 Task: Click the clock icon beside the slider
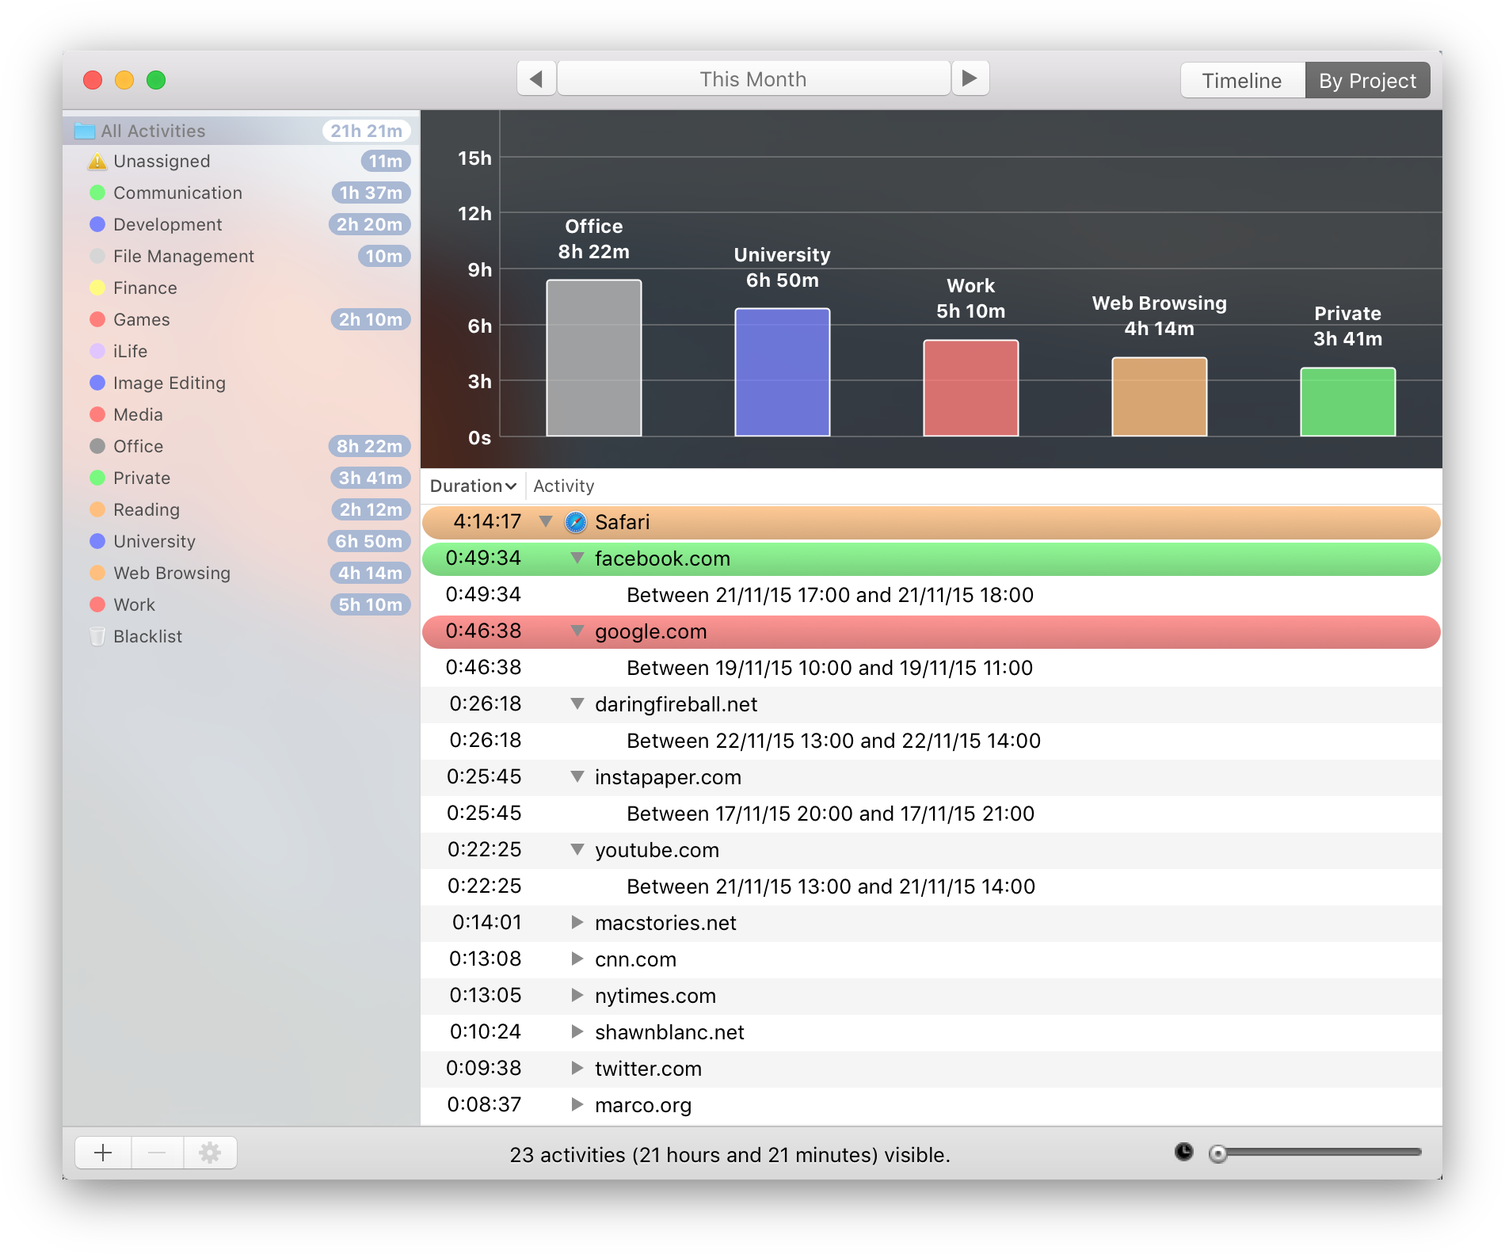coord(1183,1152)
